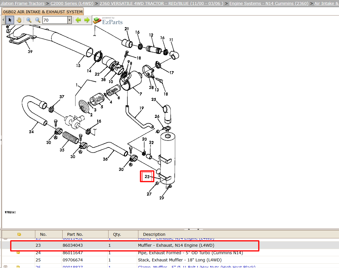
Task: Open the zoom percentage dropdown arrow
Action: pos(69,20)
